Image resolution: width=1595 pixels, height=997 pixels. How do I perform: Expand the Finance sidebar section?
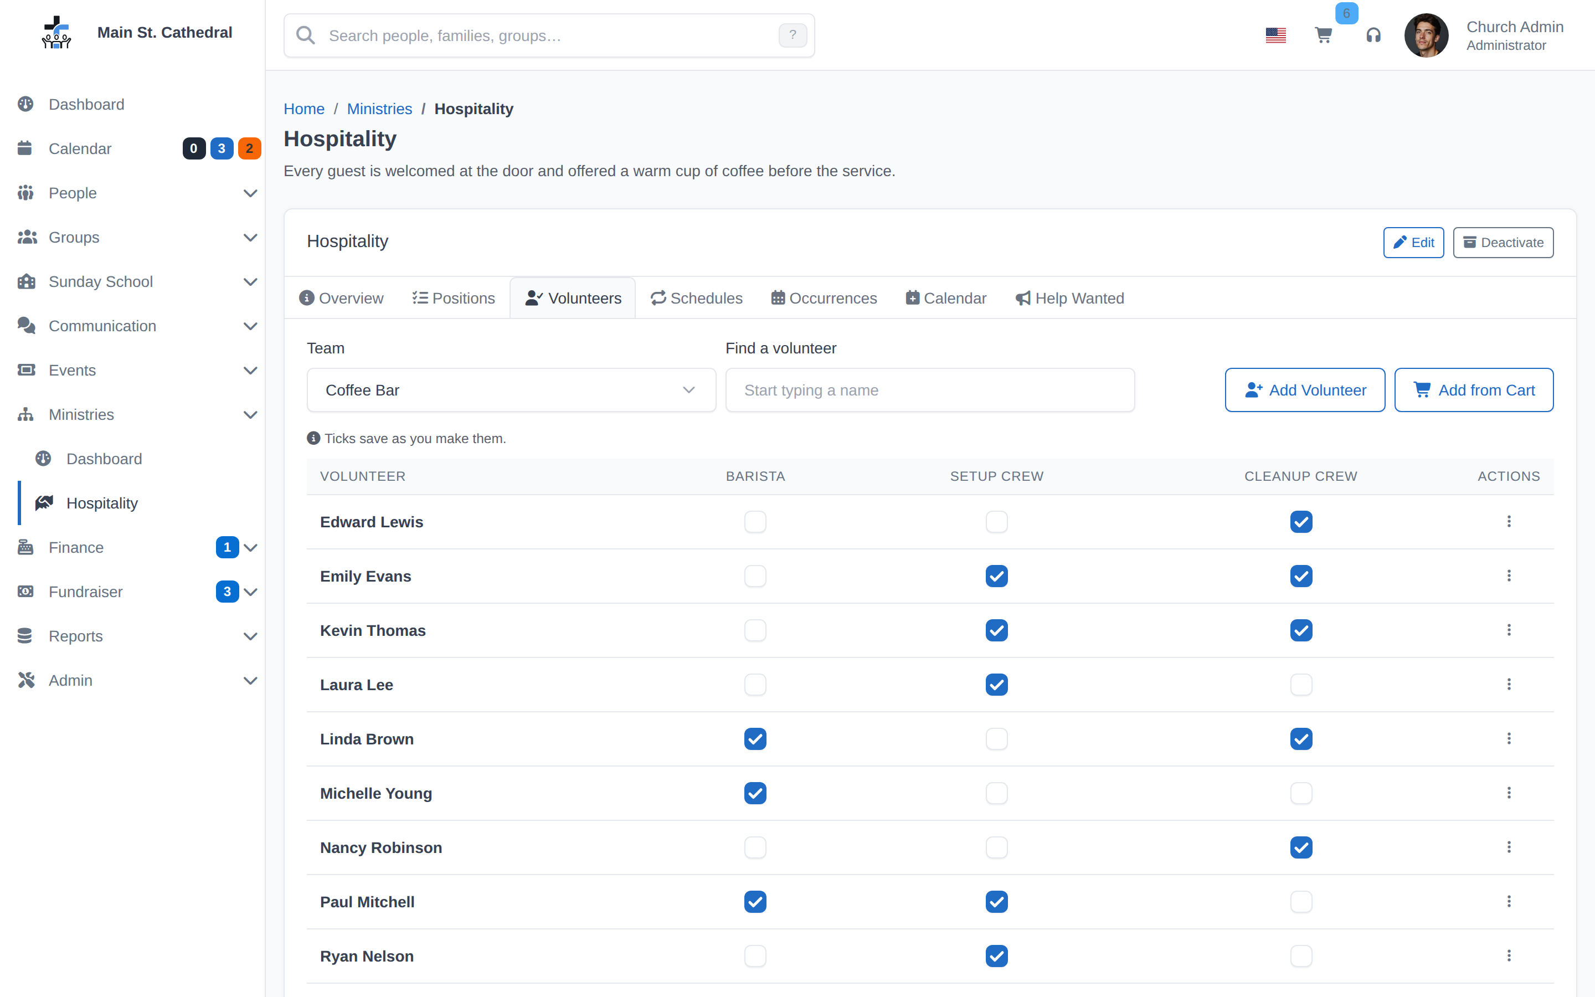250,547
